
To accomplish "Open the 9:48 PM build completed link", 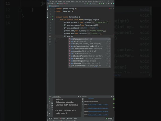I will coord(98,111).
